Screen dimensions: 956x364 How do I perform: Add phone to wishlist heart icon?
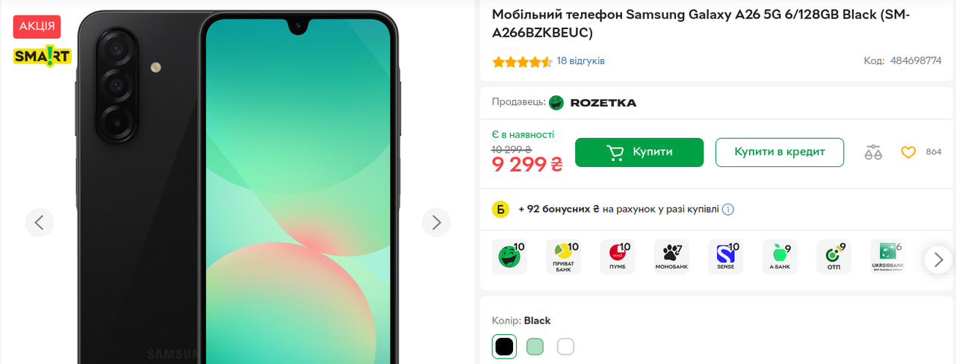click(x=908, y=152)
